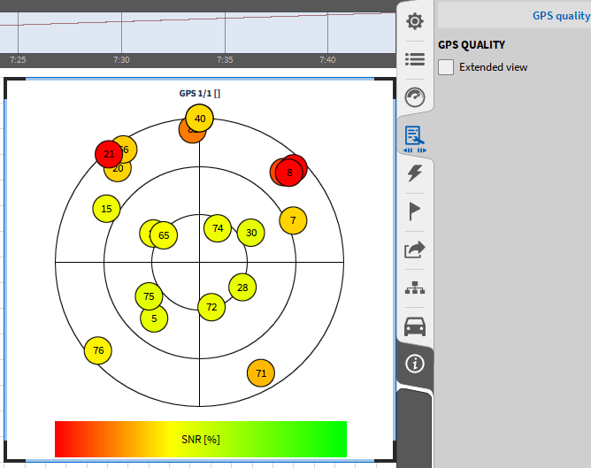Open the info circle icon

tap(414, 364)
